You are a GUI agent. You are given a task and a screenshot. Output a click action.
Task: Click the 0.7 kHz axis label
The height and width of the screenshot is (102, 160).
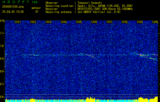(2, 84)
